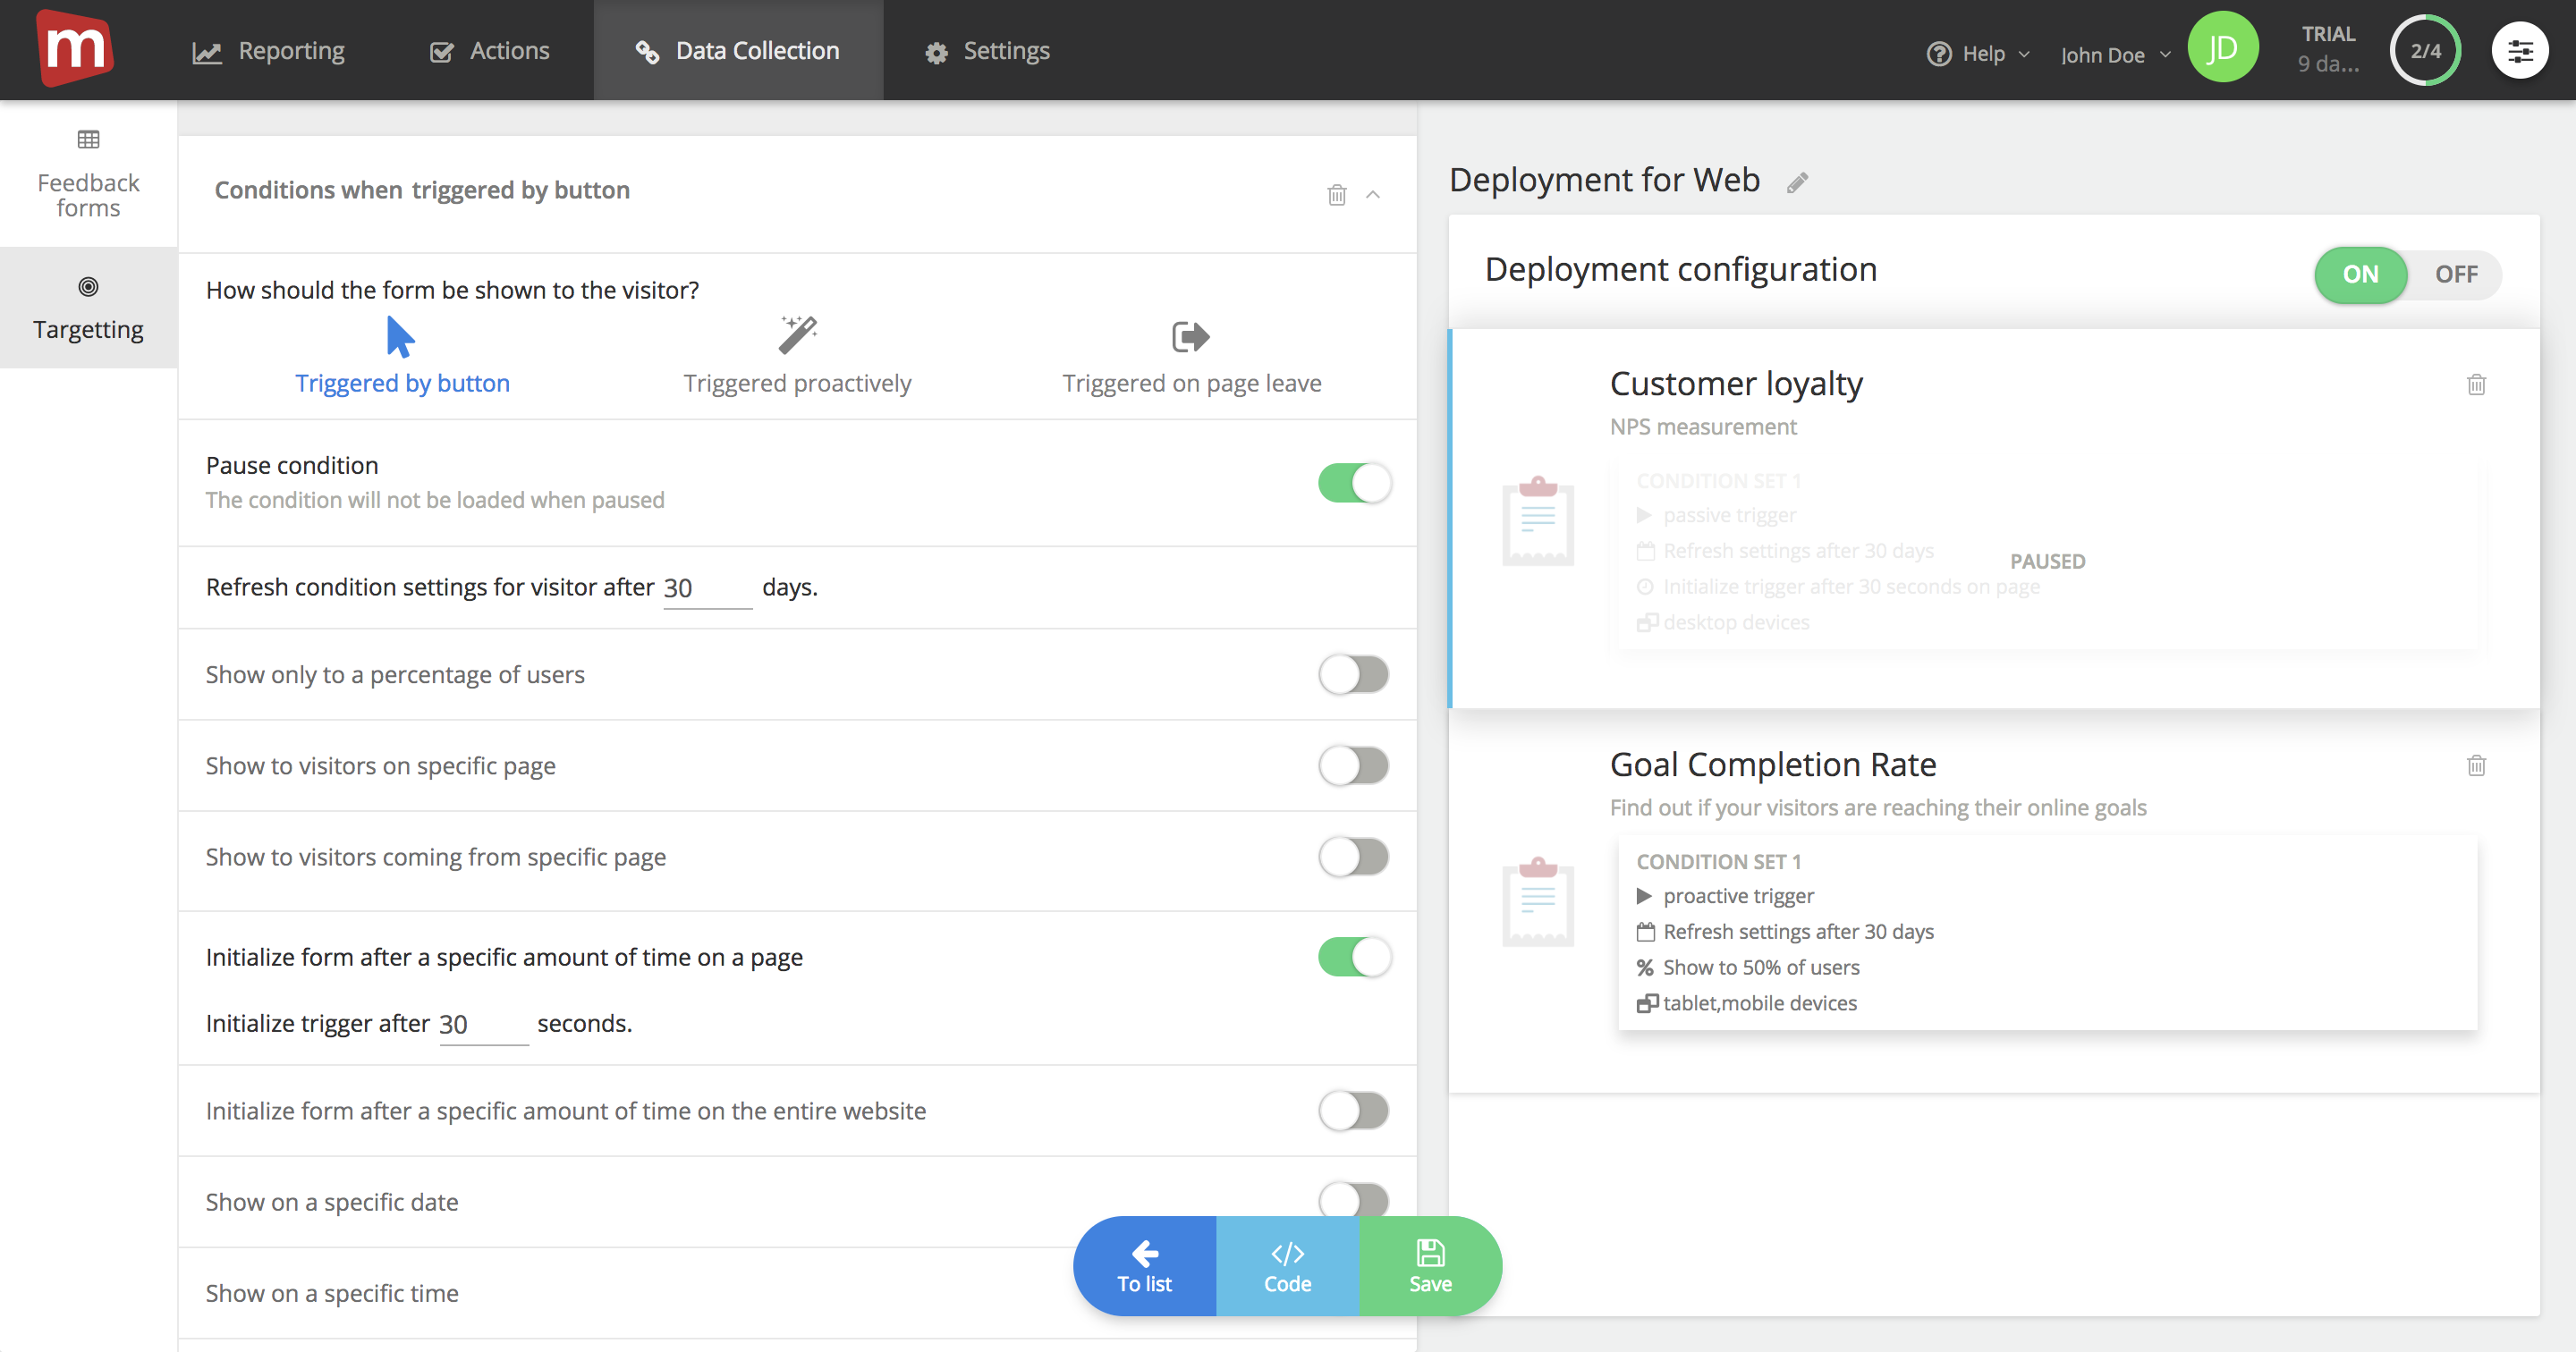This screenshot has height=1352, width=2576.
Task: Open the sliders settings icon at top right
Action: coord(2519,51)
